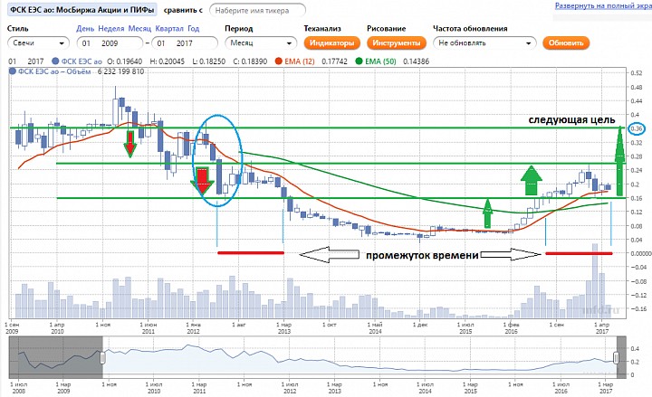Select the Квартал range link
Image resolution: width=652 pixels, height=397 pixels.
(x=169, y=29)
